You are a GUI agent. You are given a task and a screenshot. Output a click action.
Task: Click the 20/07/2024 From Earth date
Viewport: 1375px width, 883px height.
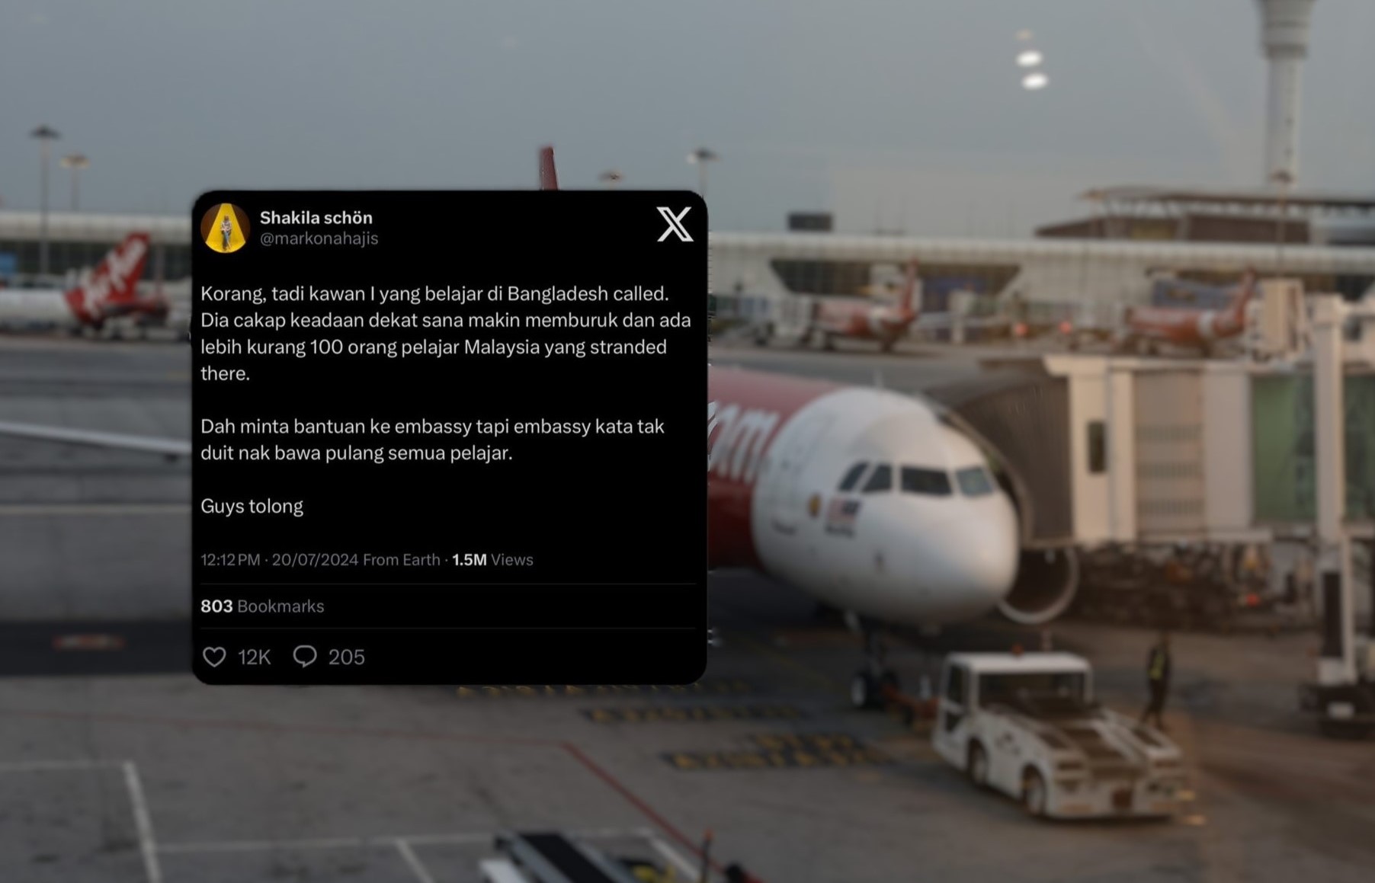(356, 559)
